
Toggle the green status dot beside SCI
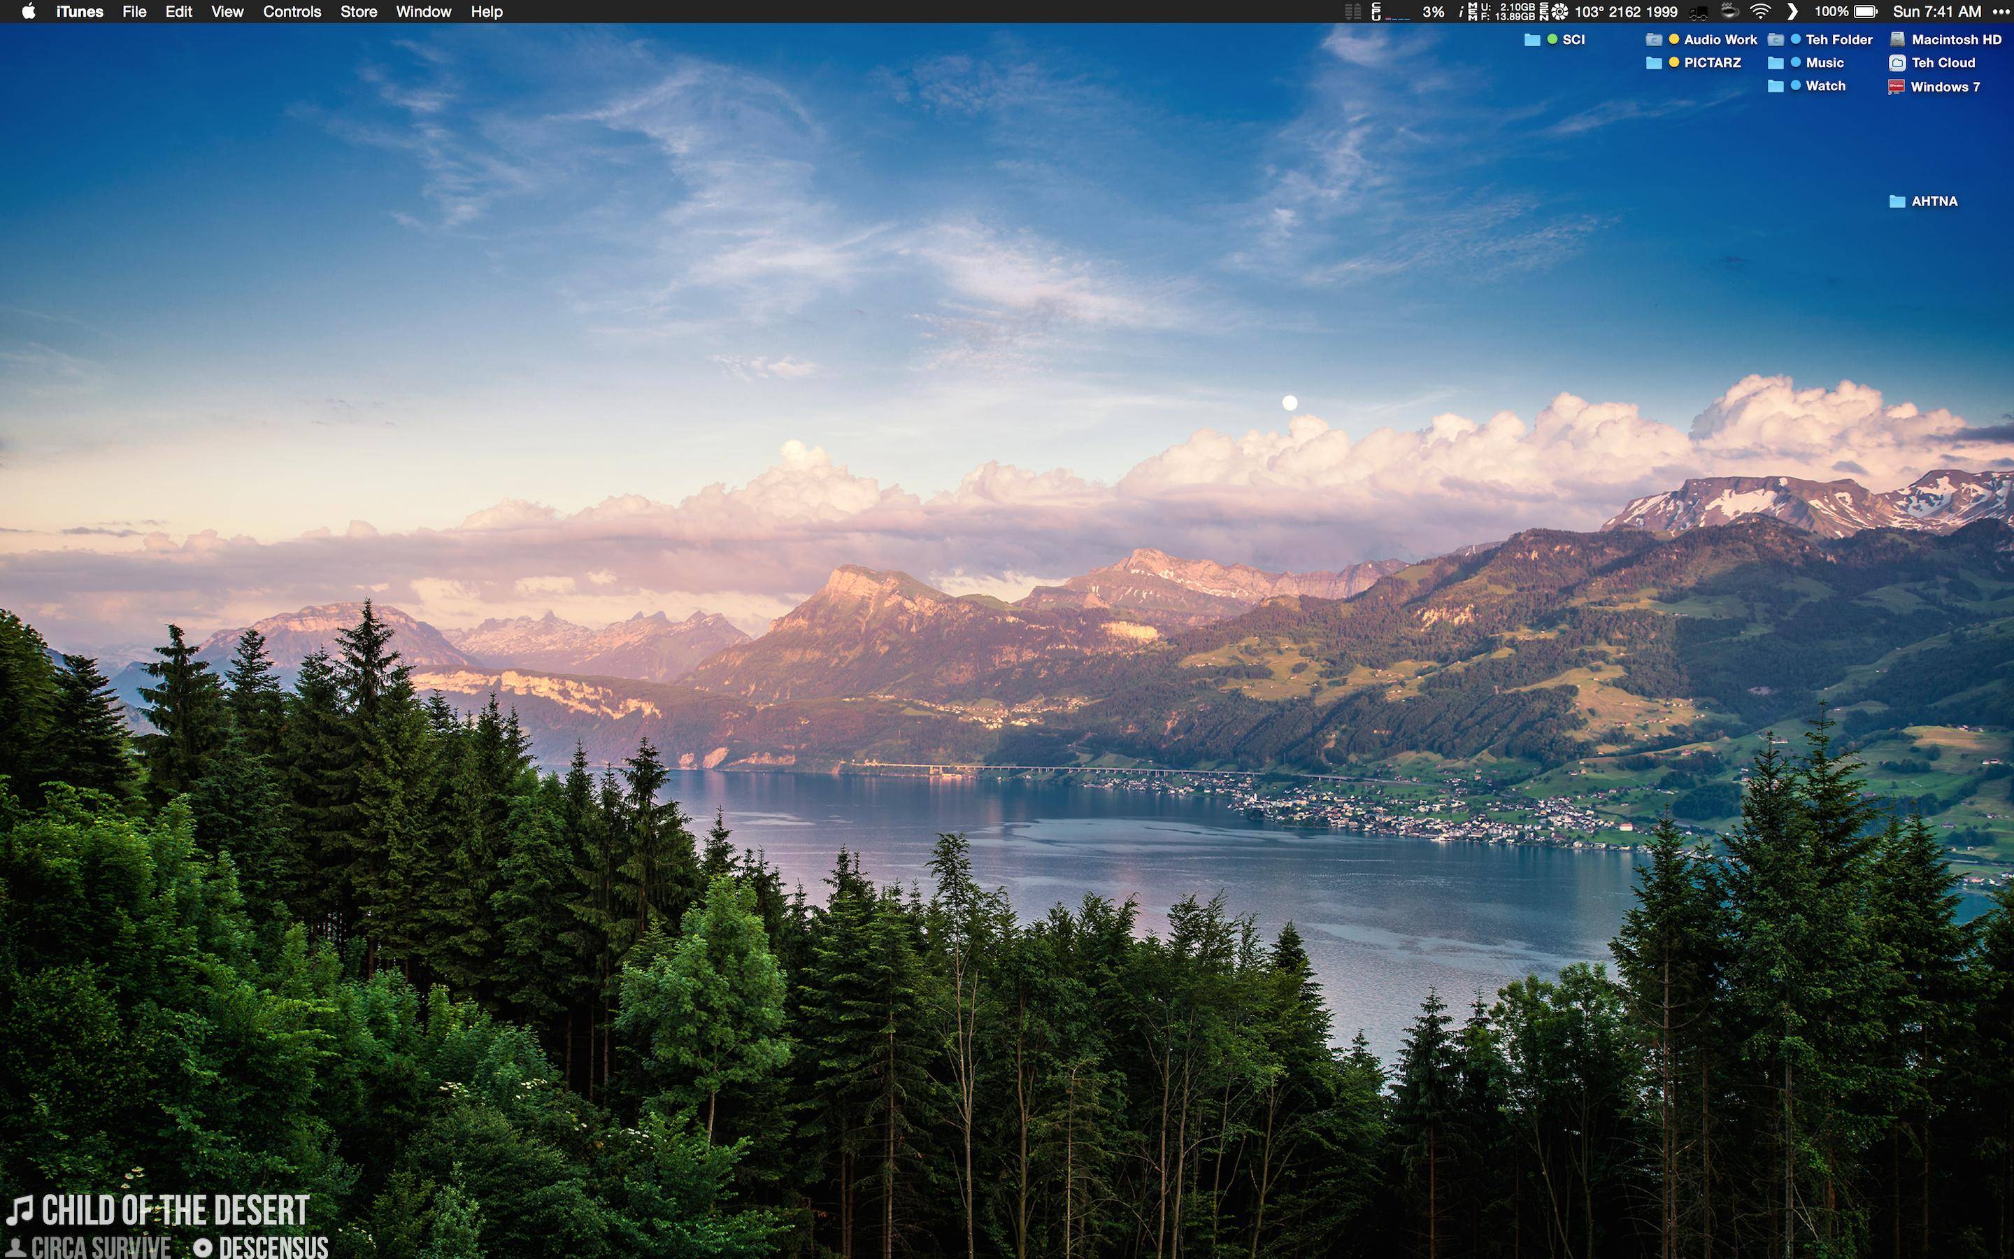pyautogui.click(x=1554, y=38)
